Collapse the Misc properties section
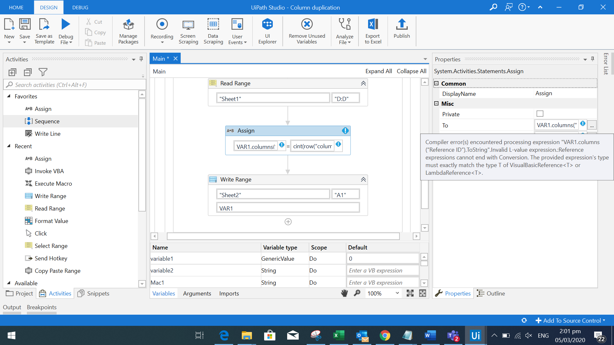The height and width of the screenshot is (345, 614). (436, 103)
